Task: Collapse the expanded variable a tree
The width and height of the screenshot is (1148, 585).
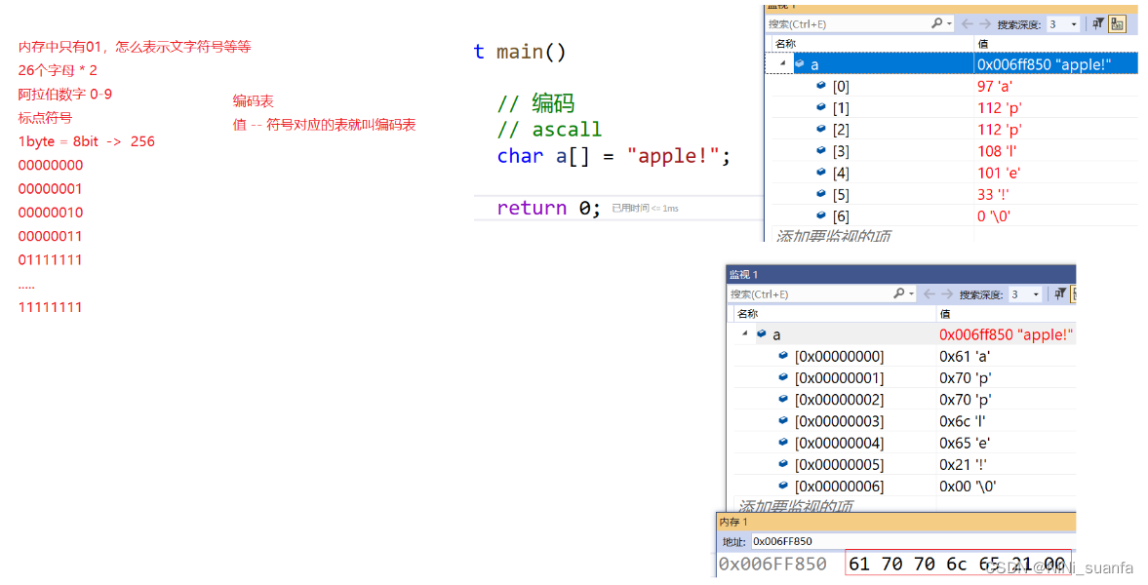Action: (x=780, y=62)
